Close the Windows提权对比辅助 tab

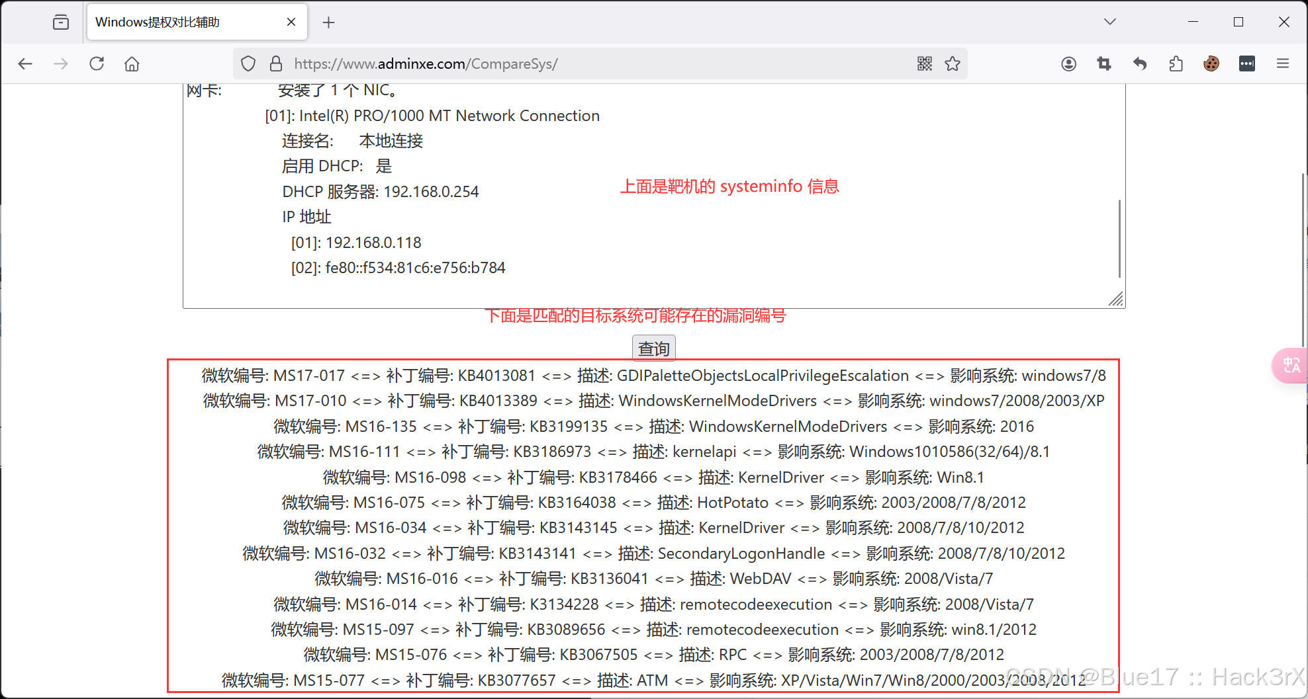tap(291, 22)
